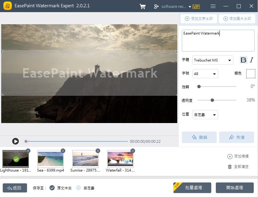
Task: Click into the watermark text box
Action: coord(218,41)
